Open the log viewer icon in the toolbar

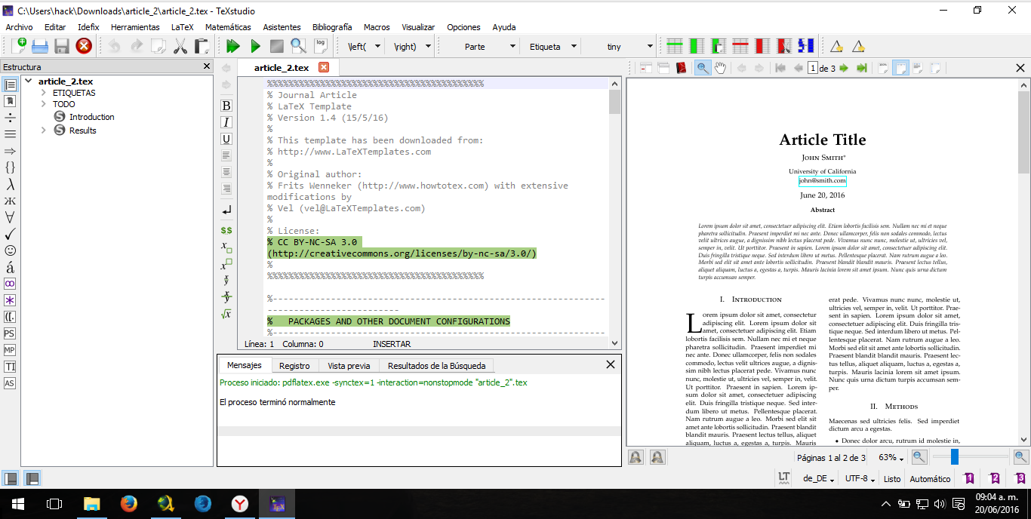(320, 46)
